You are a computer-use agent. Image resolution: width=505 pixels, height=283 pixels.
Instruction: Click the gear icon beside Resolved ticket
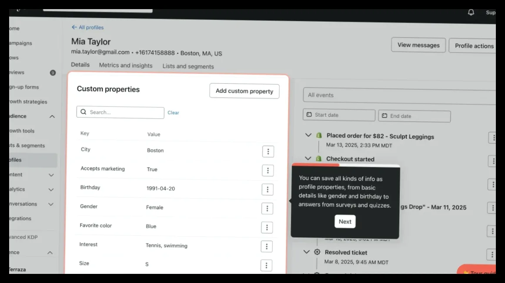(x=317, y=252)
